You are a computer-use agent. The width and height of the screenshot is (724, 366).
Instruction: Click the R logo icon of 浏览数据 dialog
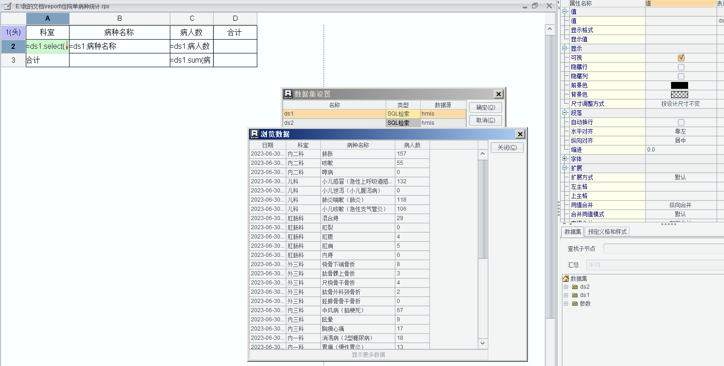[255, 134]
